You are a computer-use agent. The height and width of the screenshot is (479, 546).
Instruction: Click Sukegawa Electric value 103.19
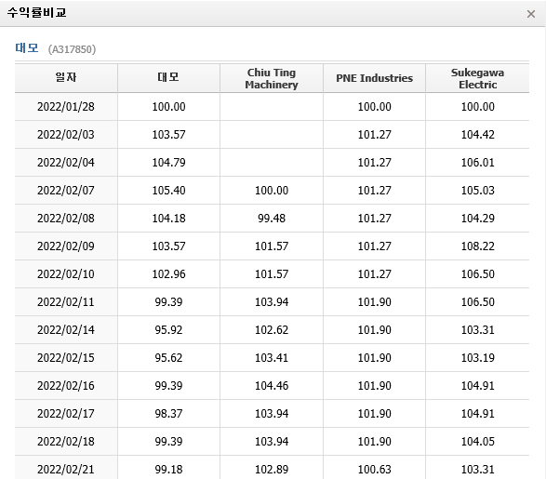[478, 357]
